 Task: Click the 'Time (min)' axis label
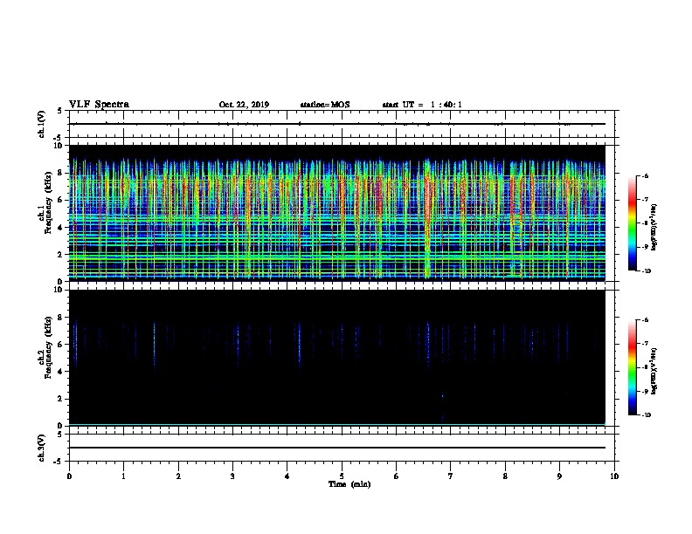point(349,484)
